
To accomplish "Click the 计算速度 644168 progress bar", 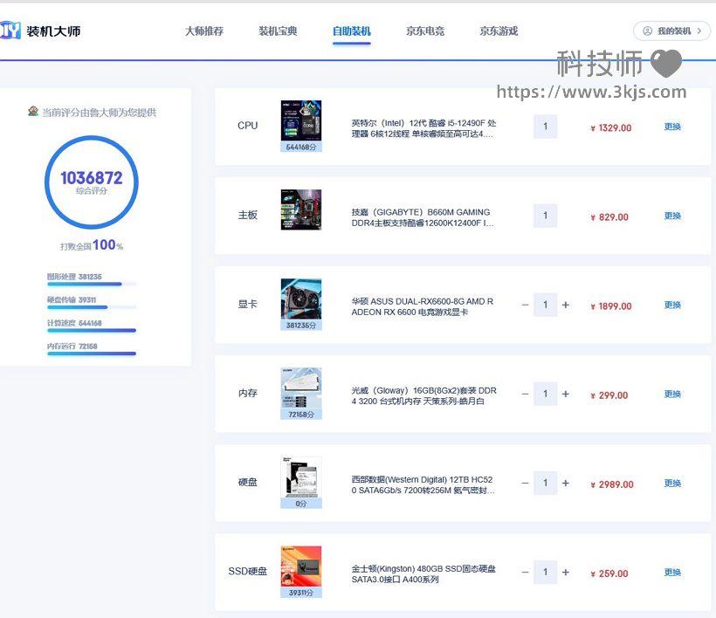I will coord(92,331).
